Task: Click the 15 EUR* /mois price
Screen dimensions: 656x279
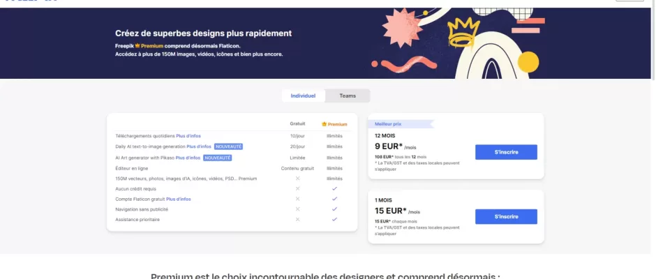Action: (x=398, y=211)
